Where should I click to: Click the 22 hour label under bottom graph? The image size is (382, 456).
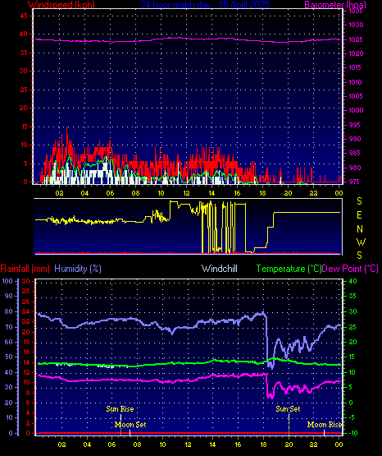click(x=313, y=444)
